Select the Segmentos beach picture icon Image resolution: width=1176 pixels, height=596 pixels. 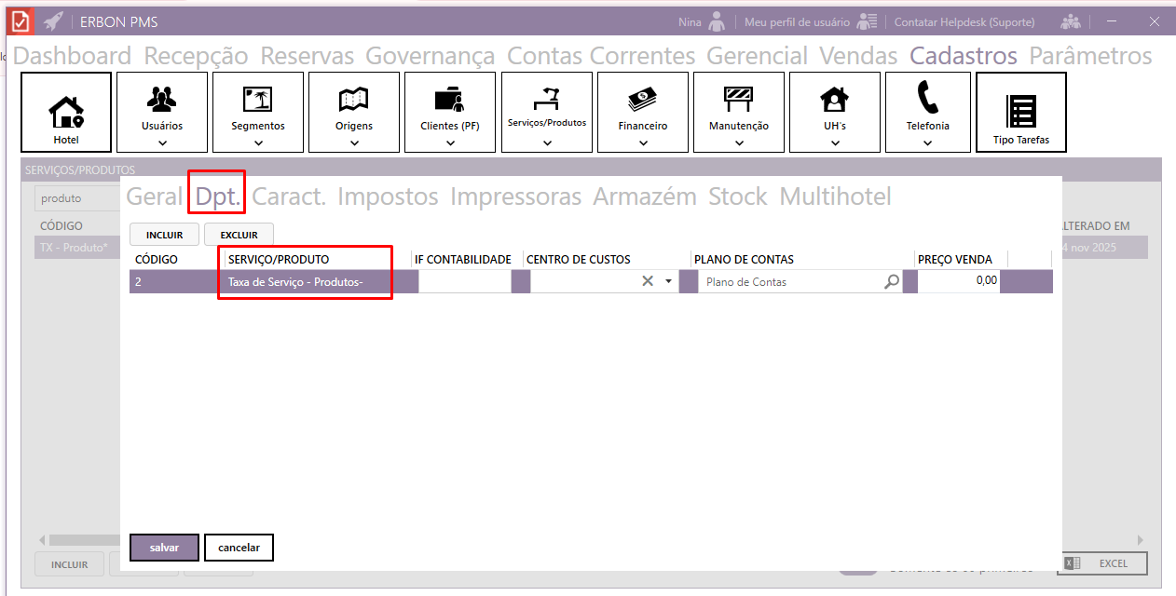click(257, 98)
